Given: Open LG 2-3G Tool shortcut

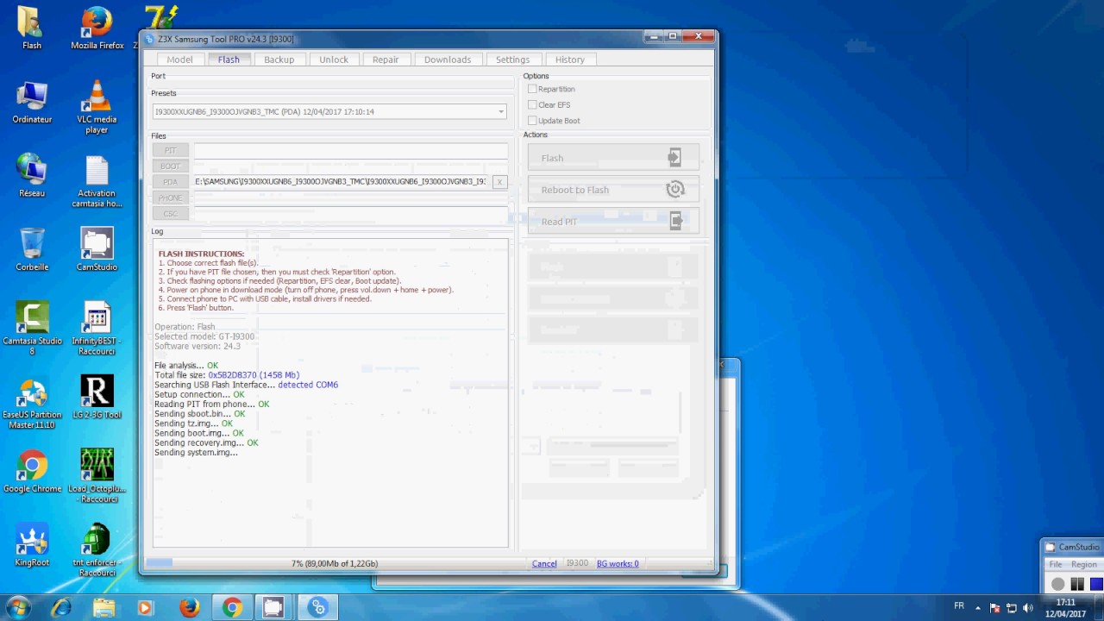Looking at the screenshot, I should [x=97, y=398].
